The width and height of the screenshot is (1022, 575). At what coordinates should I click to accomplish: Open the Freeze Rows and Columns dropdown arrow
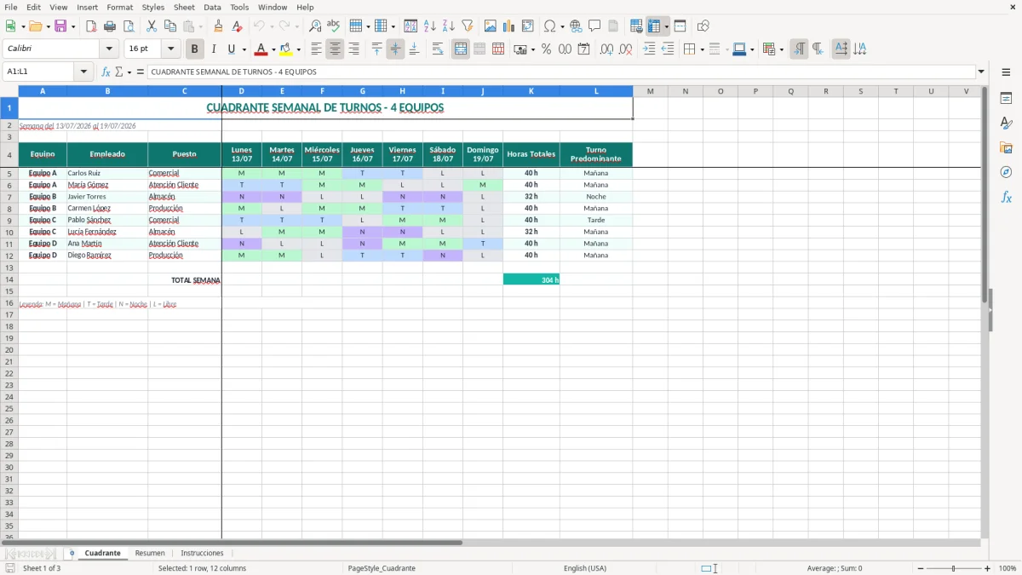(666, 26)
